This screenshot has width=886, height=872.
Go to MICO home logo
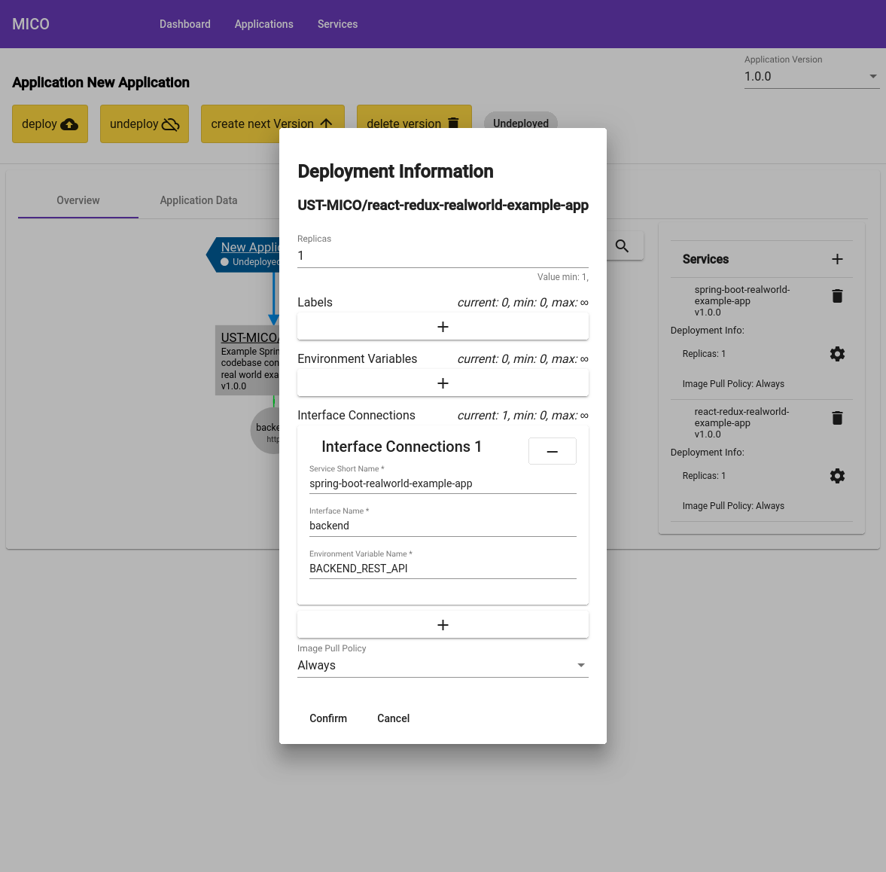[31, 24]
